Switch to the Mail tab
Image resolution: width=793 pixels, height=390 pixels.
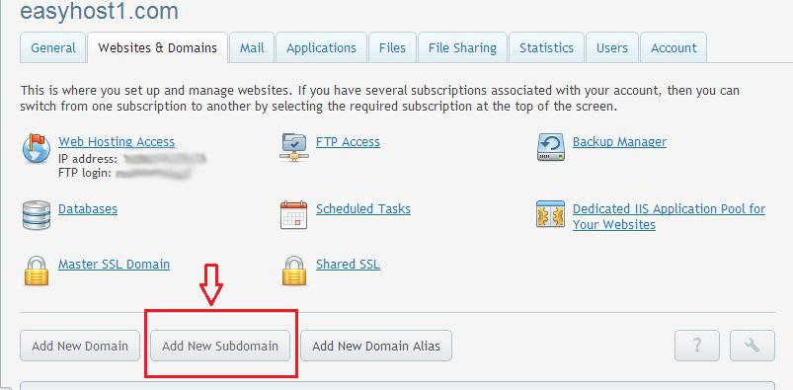252,48
